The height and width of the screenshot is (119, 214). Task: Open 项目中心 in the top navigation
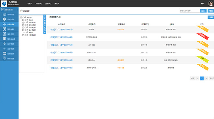click(x=39, y=4)
